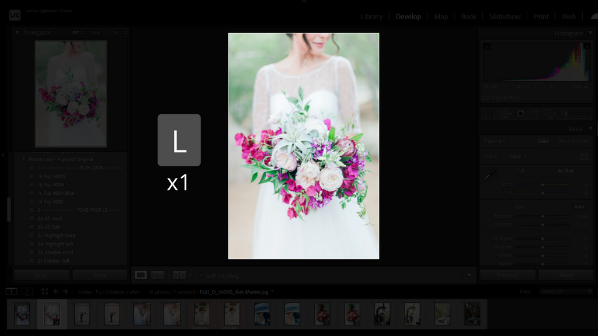The height and width of the screenshot is (336, 598).
Task: Click the Paste button
Action: pyautogui.click(x=100, y=275)
